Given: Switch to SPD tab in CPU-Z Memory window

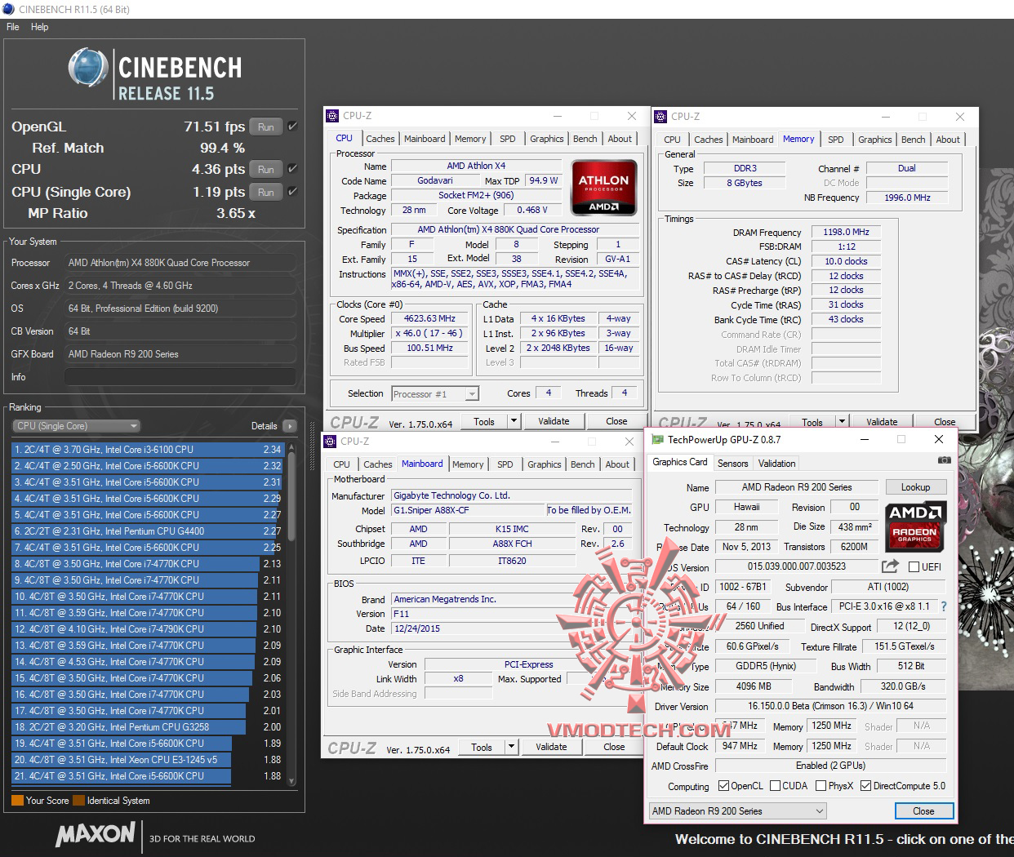Looking at the screenshot, I should pos(836,140).
